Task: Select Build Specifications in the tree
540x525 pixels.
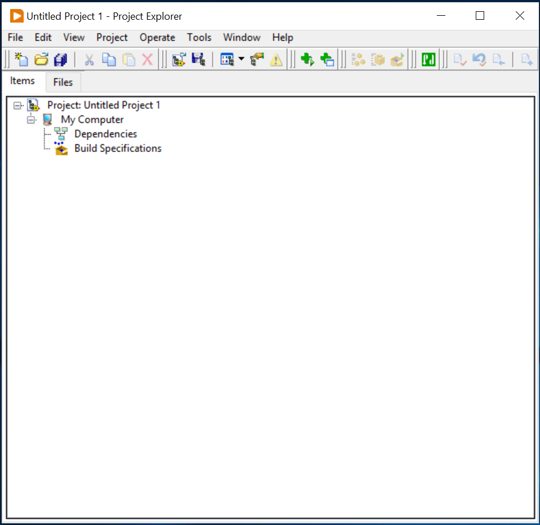Action: click(117, 148)
